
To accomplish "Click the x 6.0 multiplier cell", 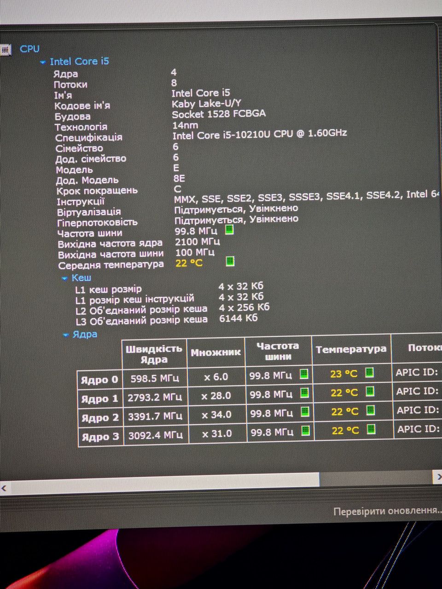I will [216, 377].
